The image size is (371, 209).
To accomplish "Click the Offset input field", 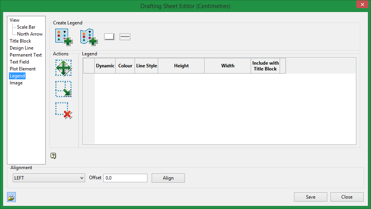I will pos(125,178).
